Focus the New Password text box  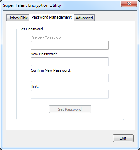[70, 62]
